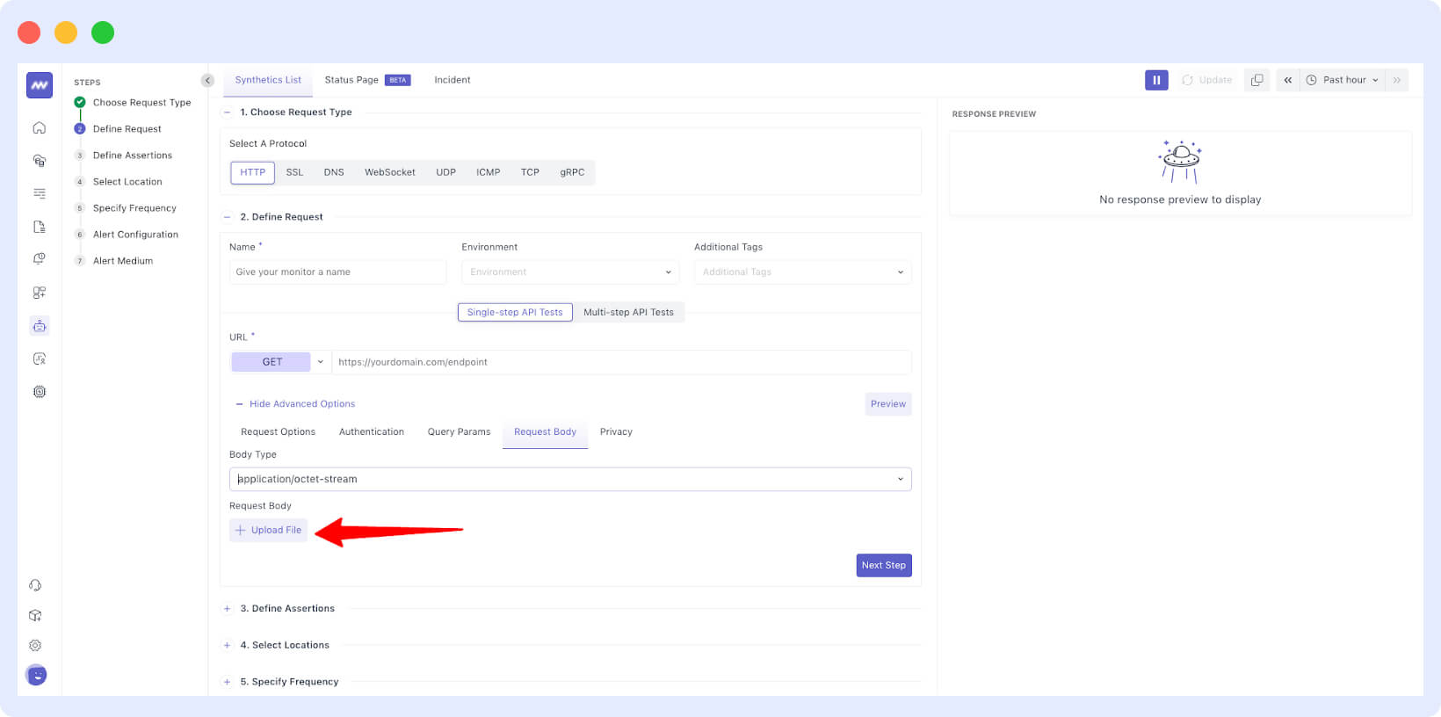Choose the gRPC protocol option
Image resolution: width=1441 pixels, height=717 pixels.
click(572, 172)
